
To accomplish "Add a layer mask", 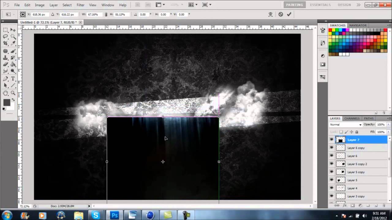I will (x=352, y=206).
